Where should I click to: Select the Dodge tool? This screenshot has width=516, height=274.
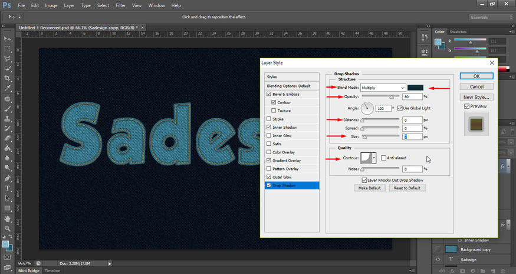click(x=7, y=168)
